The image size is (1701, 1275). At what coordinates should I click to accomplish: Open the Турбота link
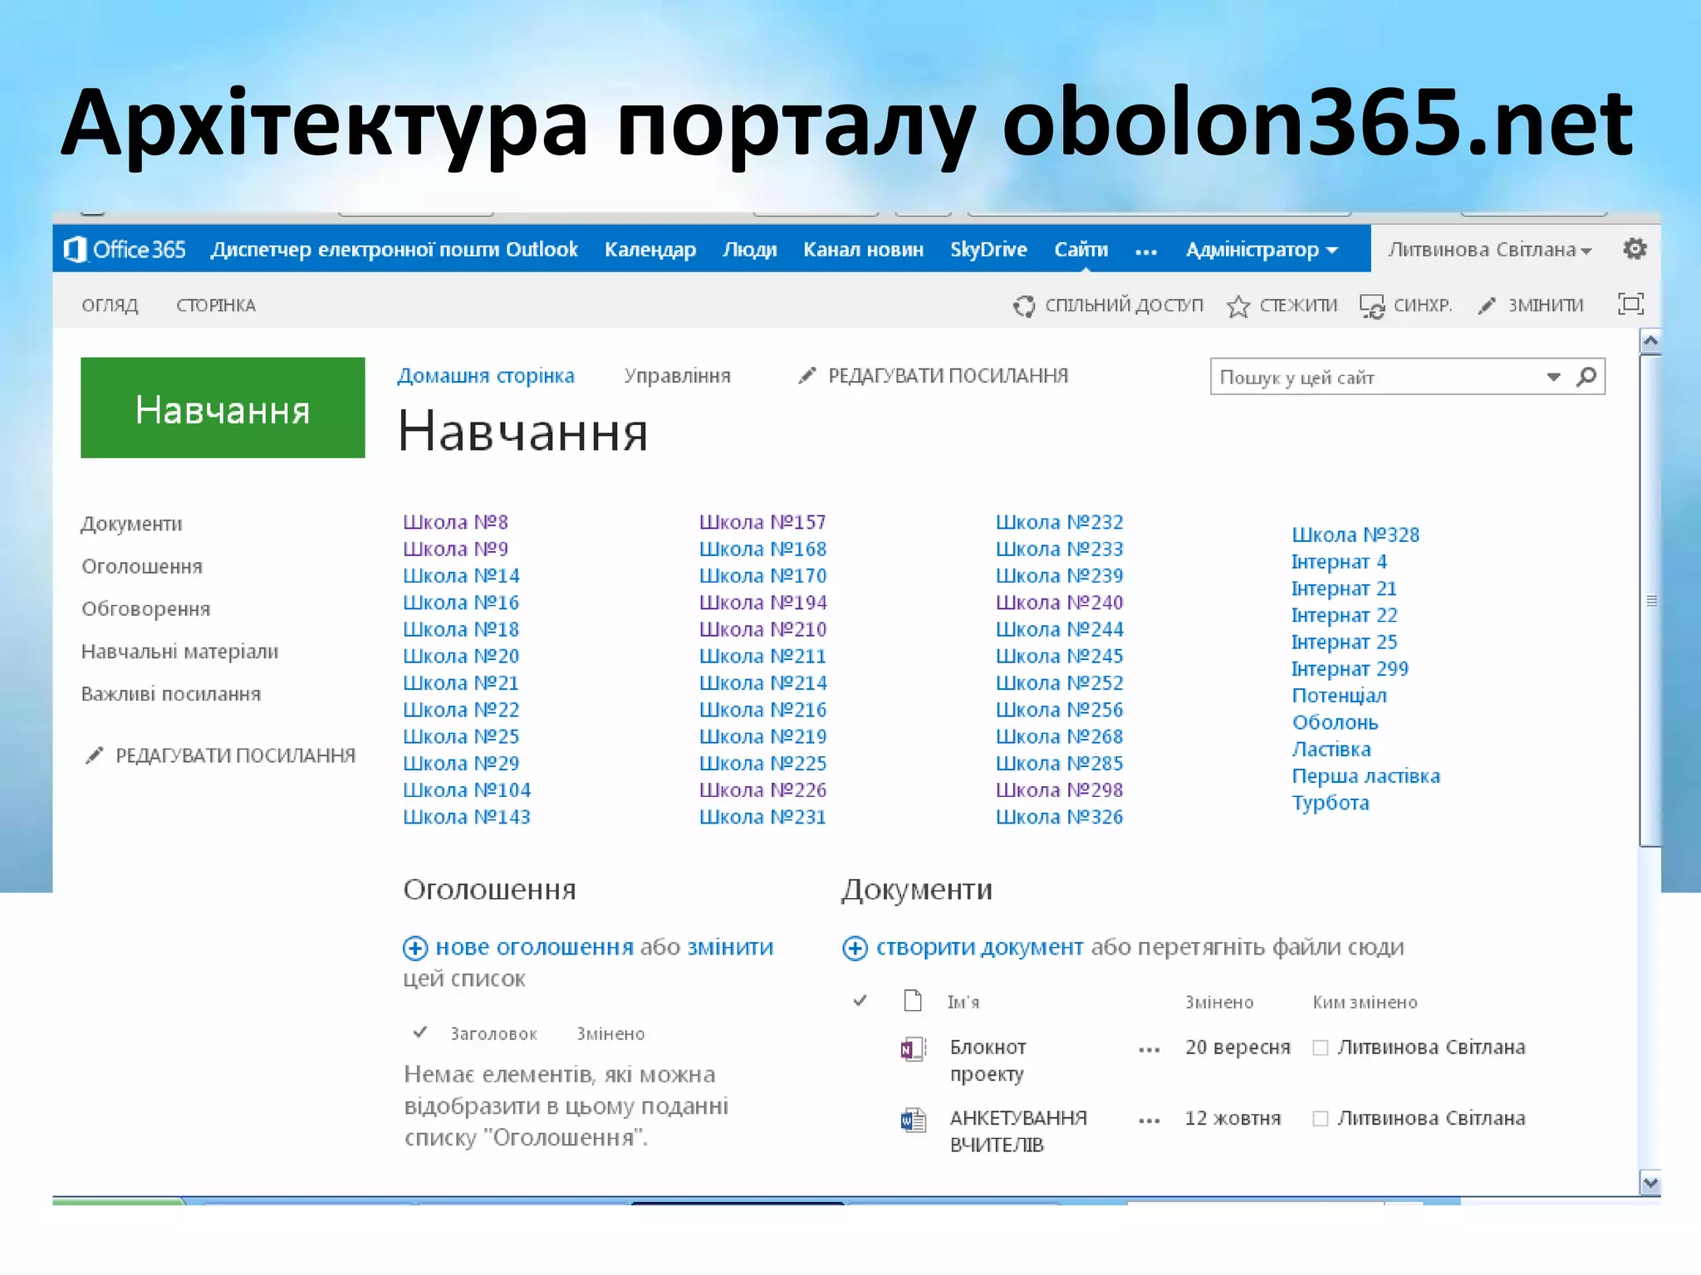click(x=1331, y=803)
